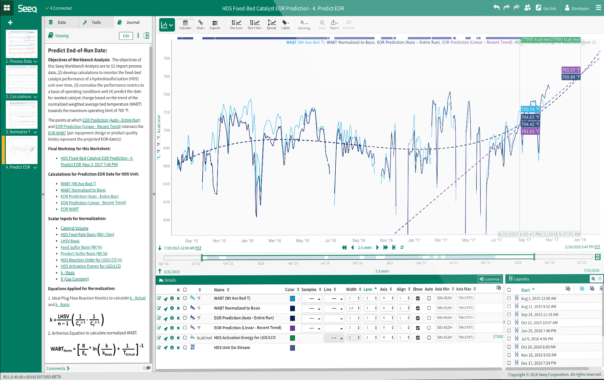Step display range back a full width
Screen dimensions: 604x380
344,248
